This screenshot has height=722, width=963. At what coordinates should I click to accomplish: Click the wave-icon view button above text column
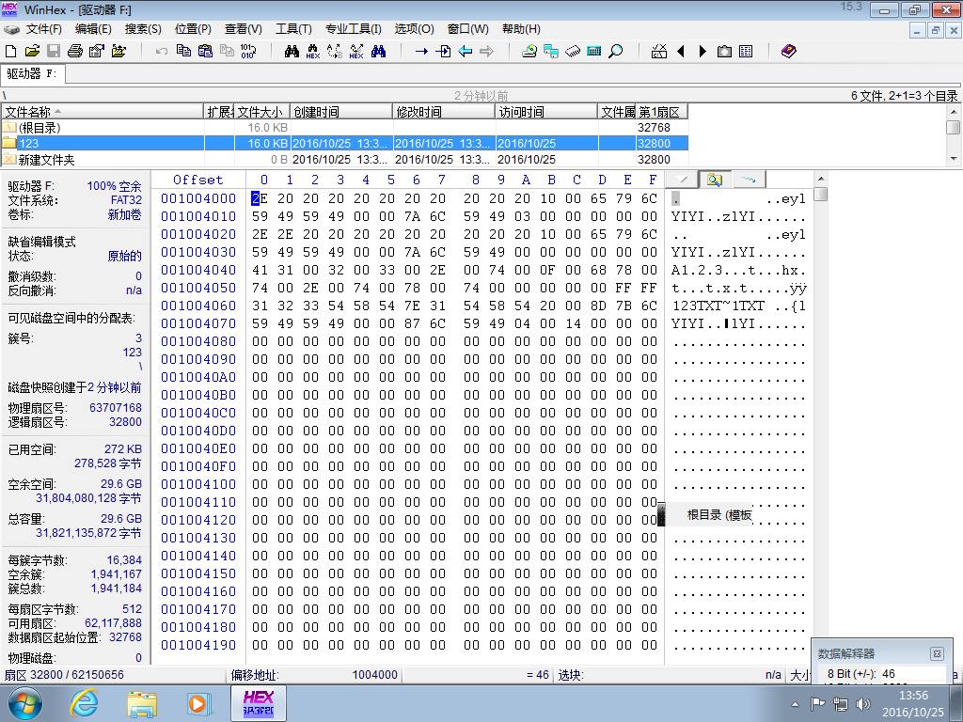click(x=749, y=180)
